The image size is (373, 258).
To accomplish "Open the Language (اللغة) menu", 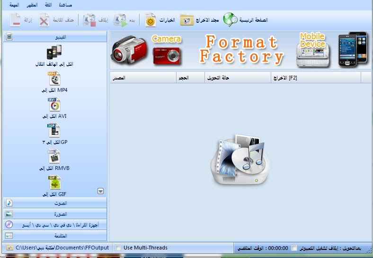I will (48, 5).
